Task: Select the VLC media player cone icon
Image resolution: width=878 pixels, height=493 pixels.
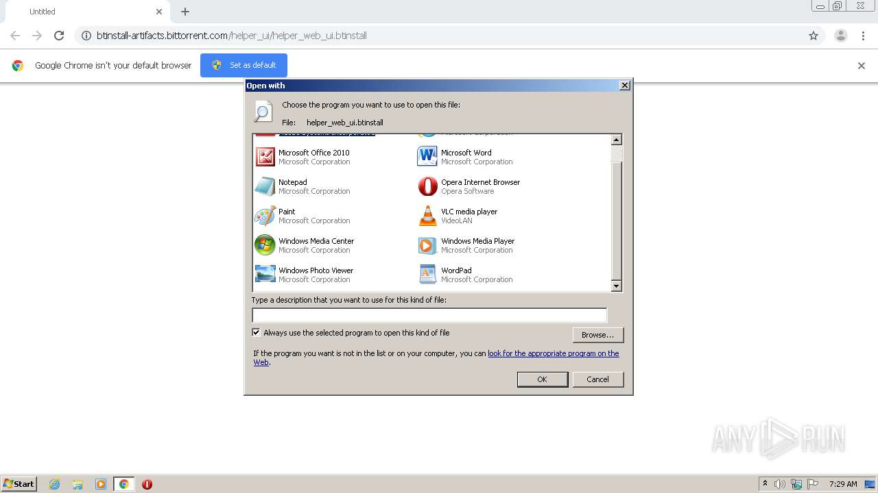Action: coord(427,216)
